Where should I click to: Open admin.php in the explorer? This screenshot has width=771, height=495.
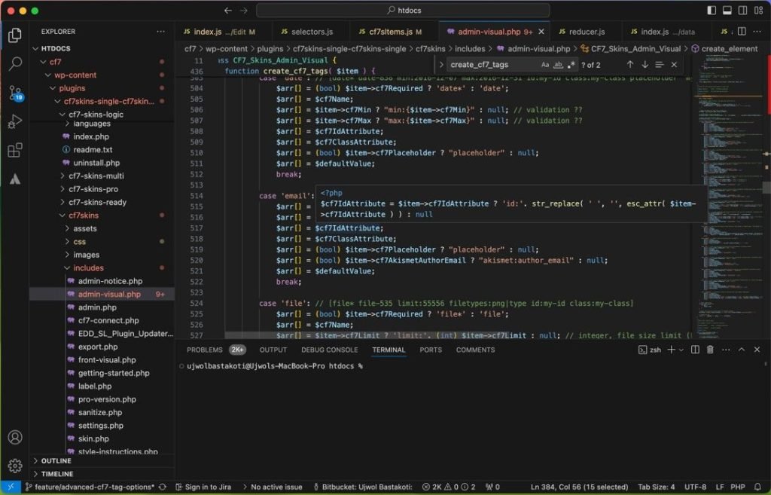tap(97, 307)
